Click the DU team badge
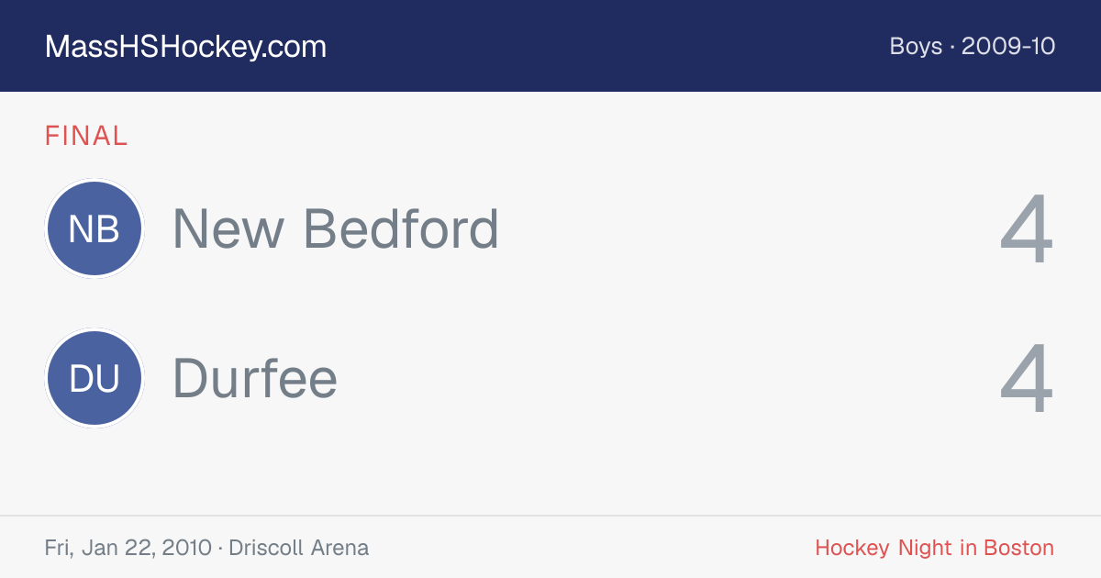The height and width of the screenshot is (578, 1101). [x=95, y=379]
